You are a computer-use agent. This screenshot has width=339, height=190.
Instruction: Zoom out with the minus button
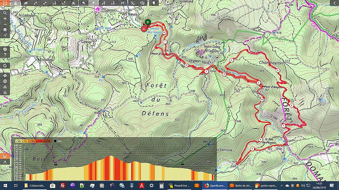pos(5,24)
